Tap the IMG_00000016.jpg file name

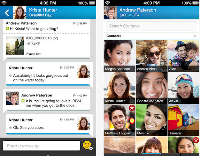[x=42, y=38]
